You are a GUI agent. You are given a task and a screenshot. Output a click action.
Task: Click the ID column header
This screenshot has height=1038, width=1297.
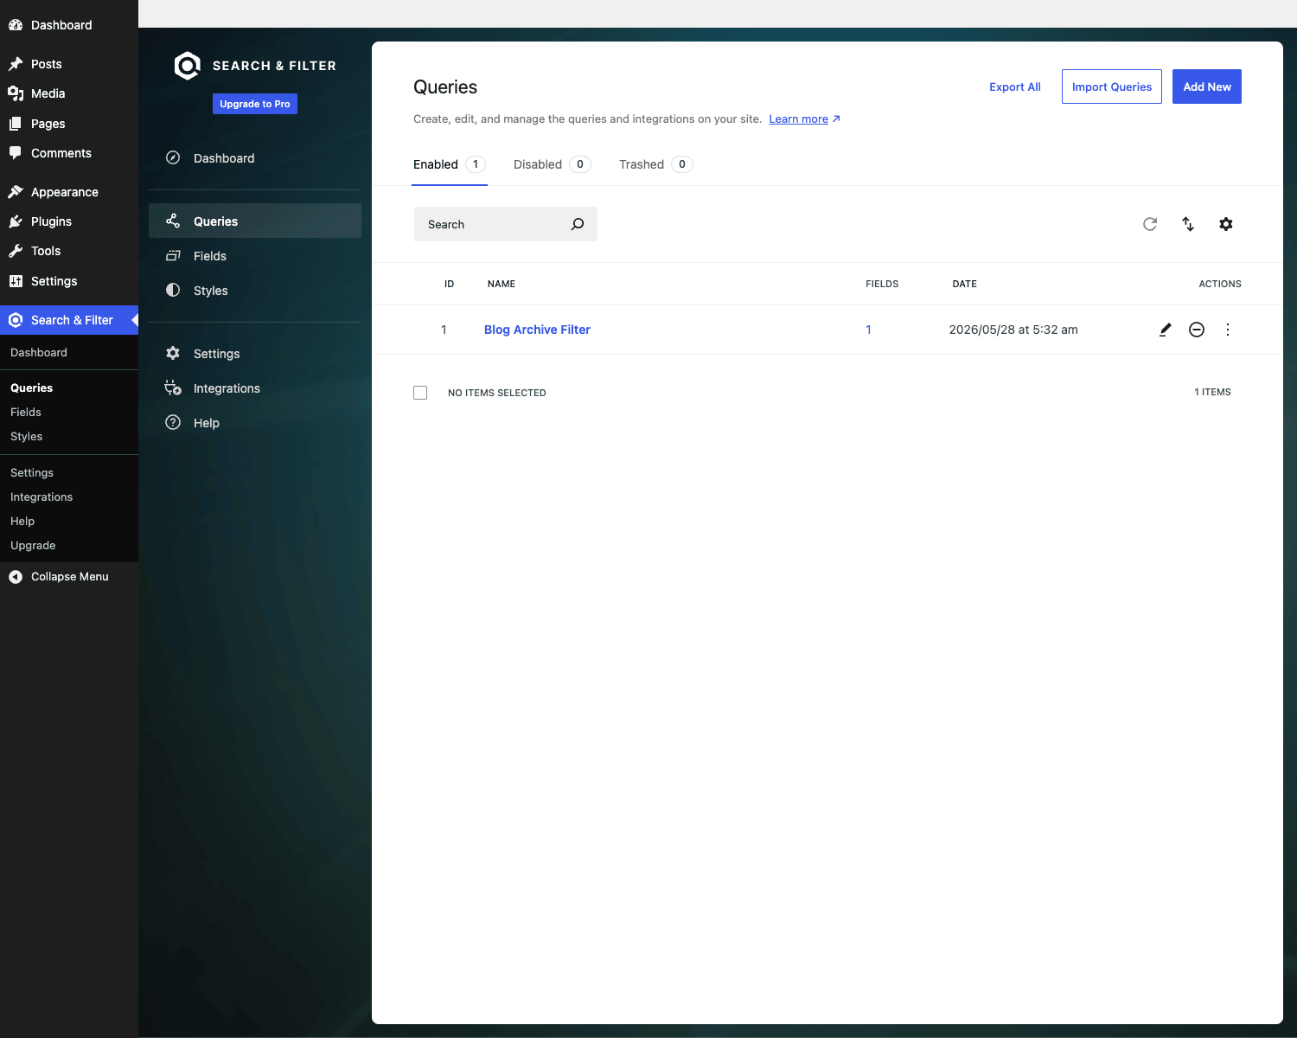[449, 284]
